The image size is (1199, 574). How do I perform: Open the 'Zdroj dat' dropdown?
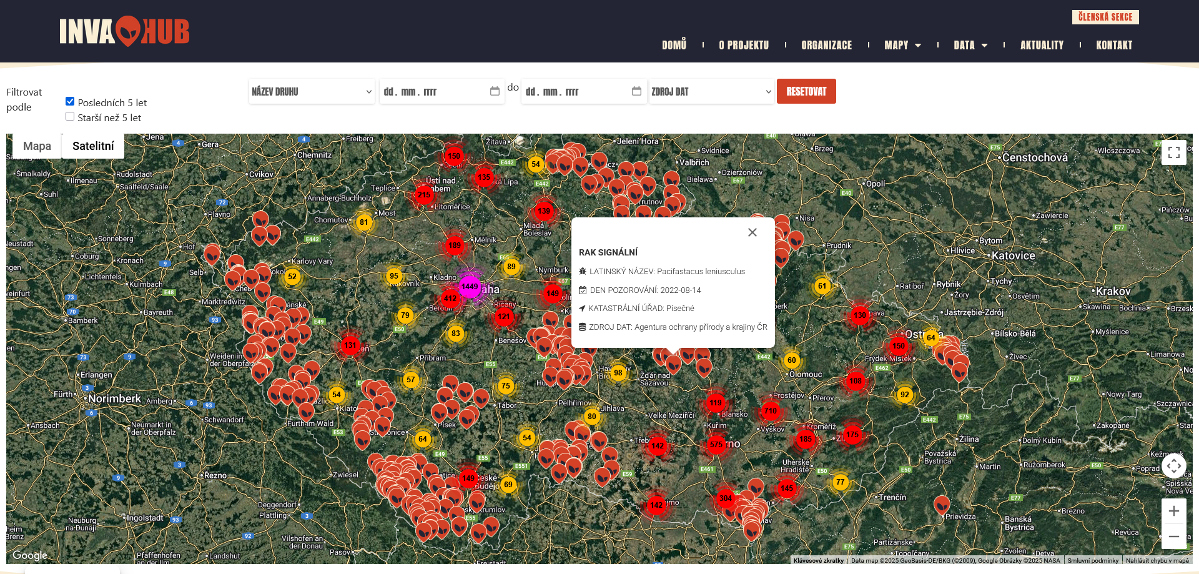point(712,91)
